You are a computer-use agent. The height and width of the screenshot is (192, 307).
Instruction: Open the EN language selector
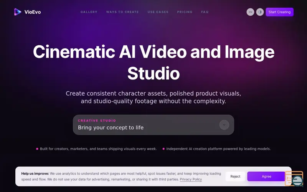[250, 12]
